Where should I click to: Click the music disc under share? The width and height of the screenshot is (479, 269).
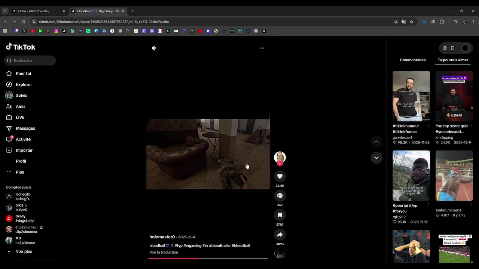(x=280, y=254)
